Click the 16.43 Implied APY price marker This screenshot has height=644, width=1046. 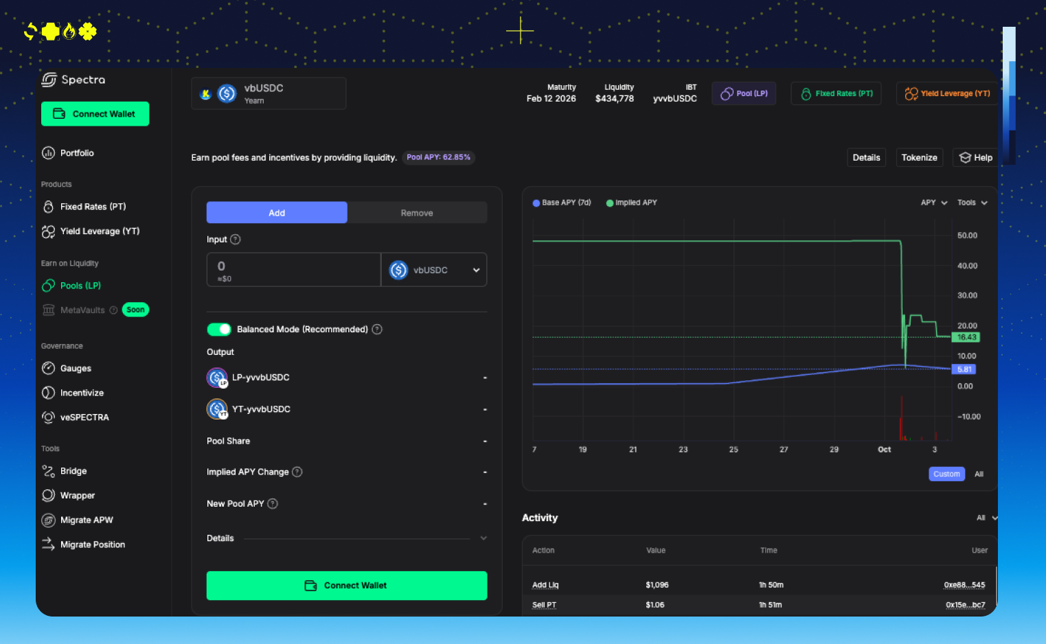[x=966, y=337]
